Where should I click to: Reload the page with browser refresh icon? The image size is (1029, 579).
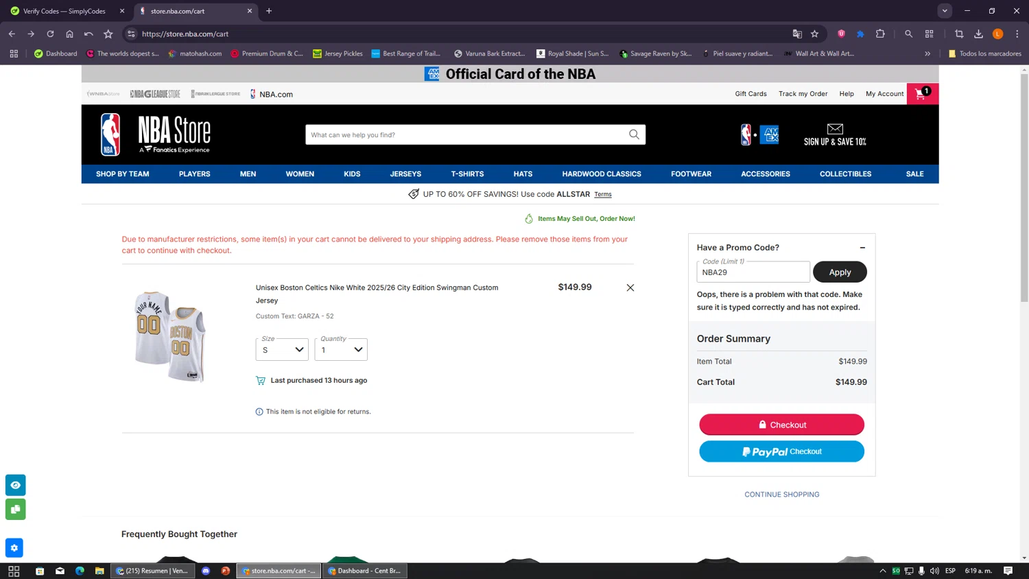50,34
